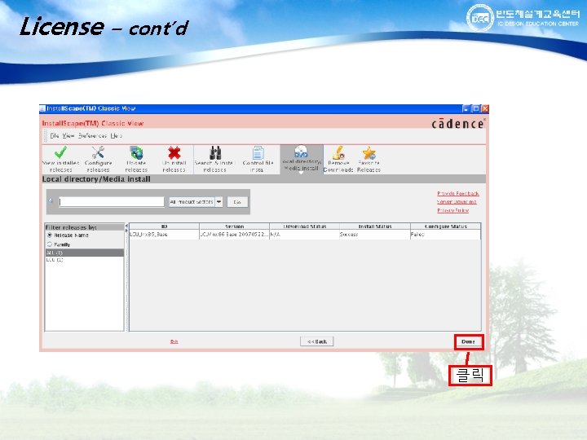Open the File menu

(55, 135)
